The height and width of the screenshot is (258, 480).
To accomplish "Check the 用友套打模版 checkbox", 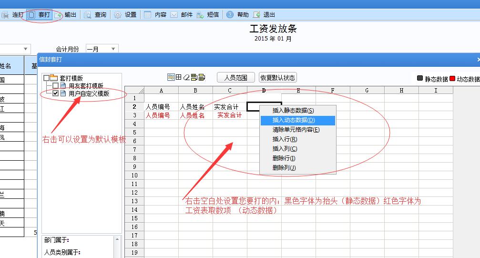I will point(56,86).
